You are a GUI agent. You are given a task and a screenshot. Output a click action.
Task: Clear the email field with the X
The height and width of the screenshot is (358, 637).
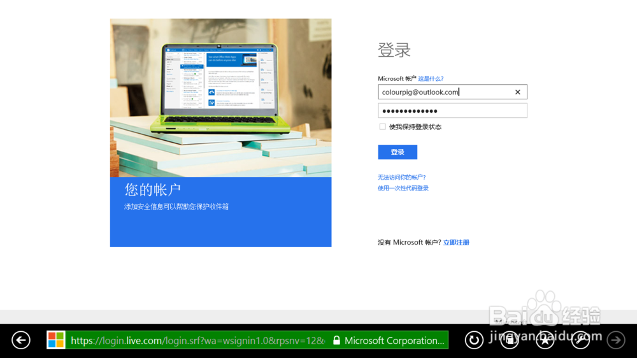coord(517,92)
